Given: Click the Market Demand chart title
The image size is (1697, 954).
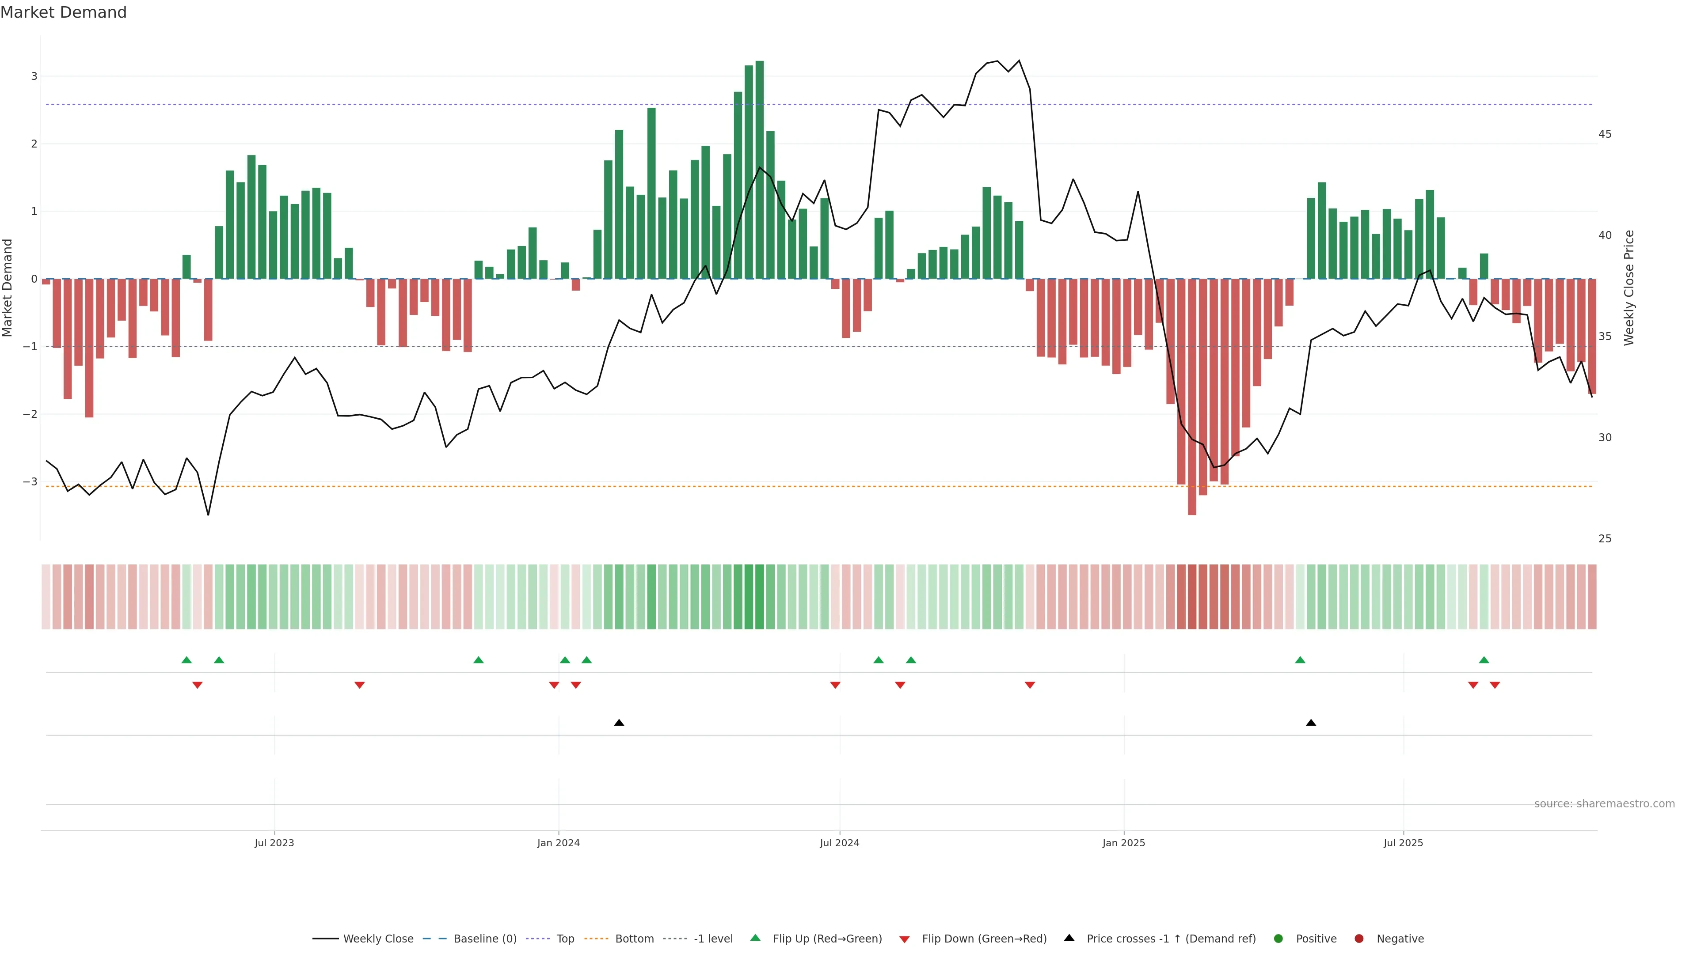Looking at the screenshot, I should (x=63, y=12).
